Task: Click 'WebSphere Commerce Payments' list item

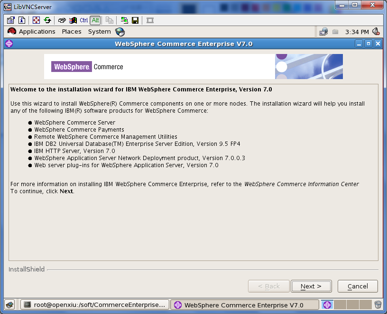Action: click(x=79, y=130)
